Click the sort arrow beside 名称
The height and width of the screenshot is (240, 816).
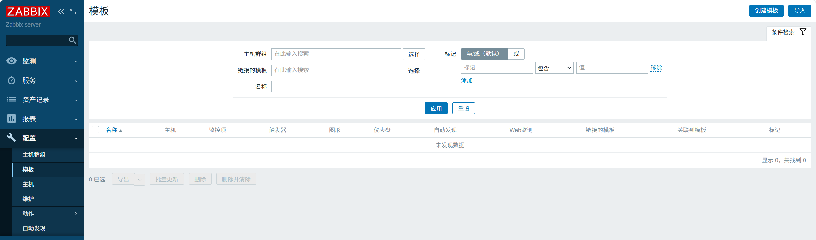click(121, 131)
